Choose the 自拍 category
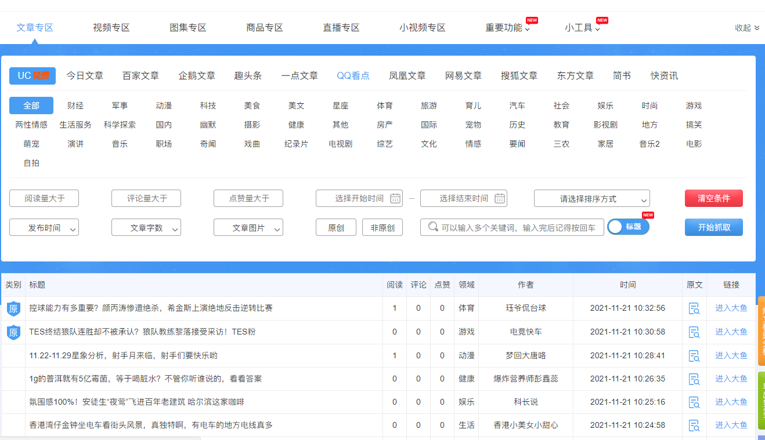 click(31, 163)
